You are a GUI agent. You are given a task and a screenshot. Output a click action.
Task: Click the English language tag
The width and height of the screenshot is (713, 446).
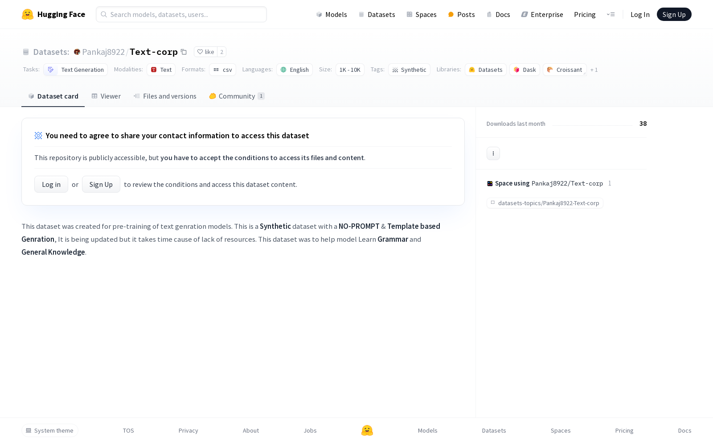click(295, 70)
